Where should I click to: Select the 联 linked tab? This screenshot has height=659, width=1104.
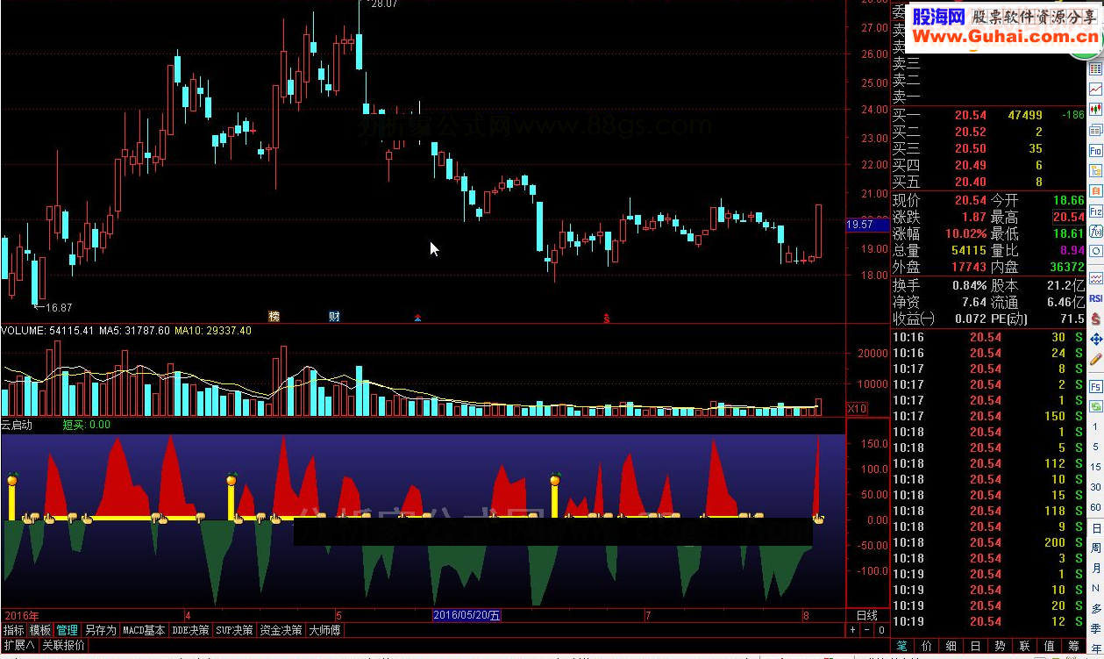[x=1025, y=646]
